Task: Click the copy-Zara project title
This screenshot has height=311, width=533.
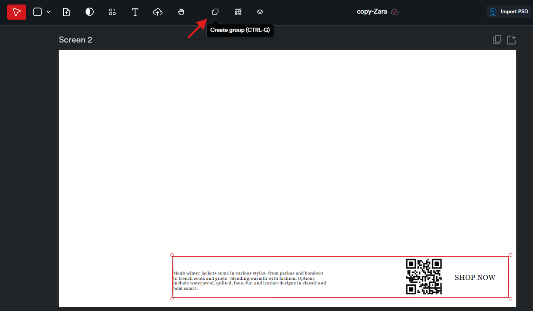Action: [372, 12]
